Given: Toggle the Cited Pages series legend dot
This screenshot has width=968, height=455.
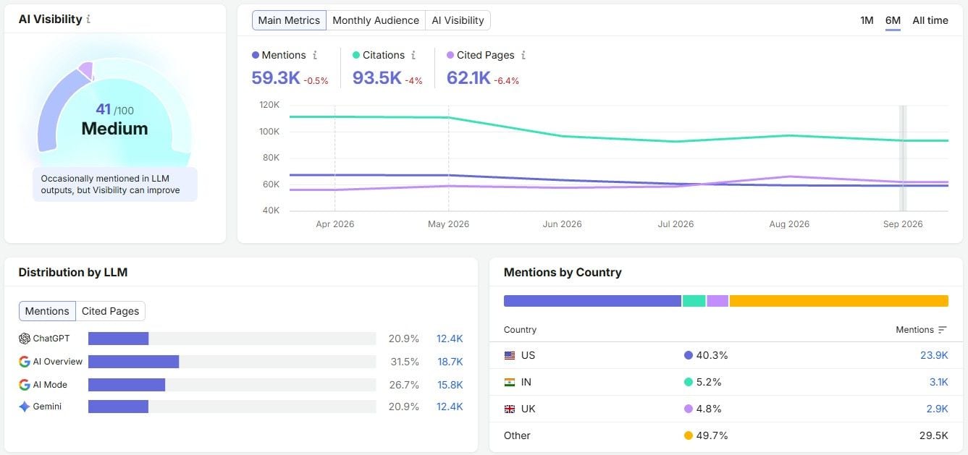Looking at the screenshot, I should (450, 55).
